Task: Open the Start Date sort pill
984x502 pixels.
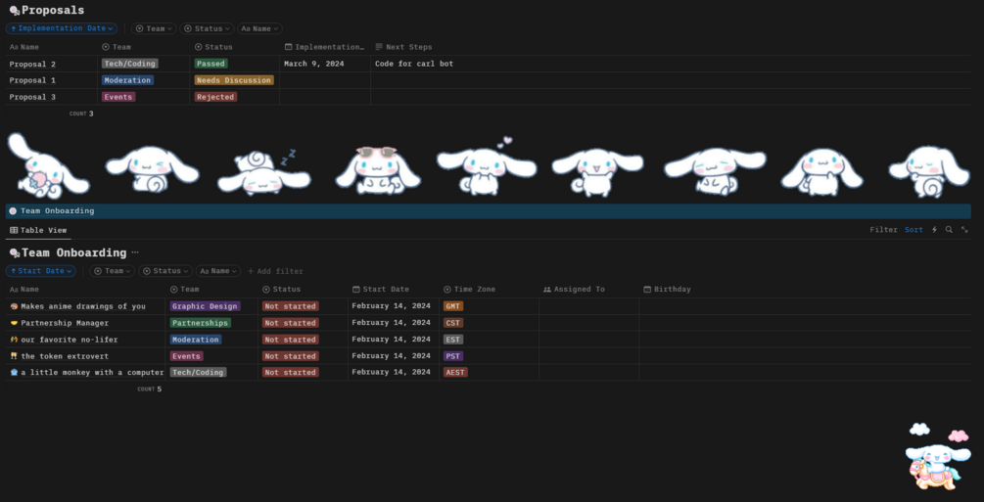Action: pos(41,271)
